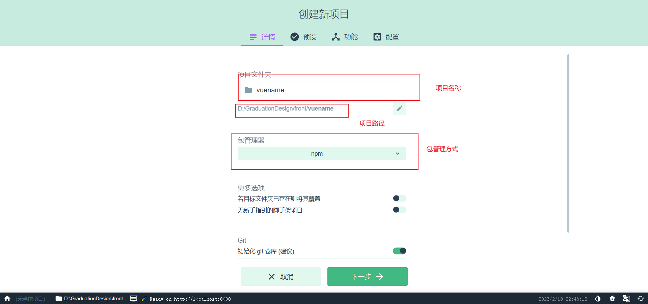The height and width of the screenshot is (304, 648).
Task: Click the pencil icon to edit project path
Action: click(x=399, y=108)
